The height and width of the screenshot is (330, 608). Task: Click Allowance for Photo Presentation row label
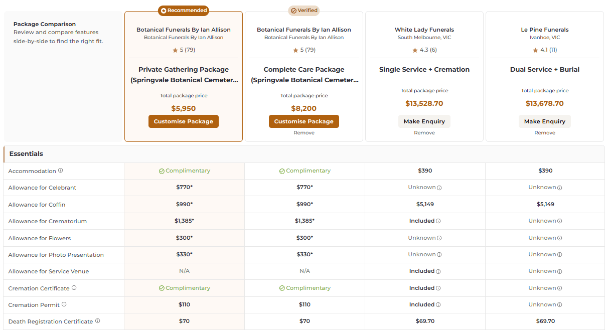(x=56, y=255)
